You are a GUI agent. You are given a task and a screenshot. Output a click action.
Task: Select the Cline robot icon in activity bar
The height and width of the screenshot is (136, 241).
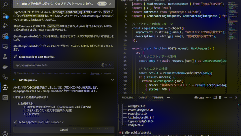pyautogui.click(x=5, y=87)
